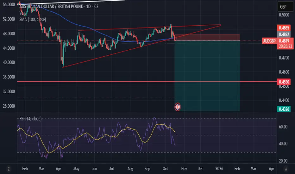This screenshot has width=295, height=174.
Task: Select the green profit zone of short position
Action: tap(207, 75)
